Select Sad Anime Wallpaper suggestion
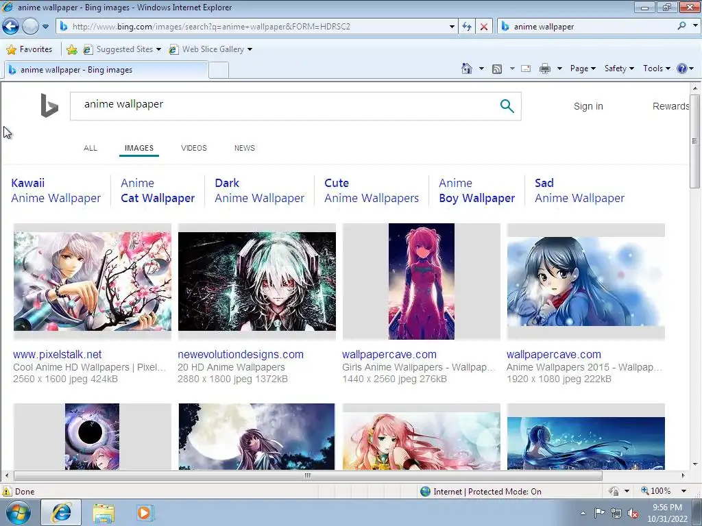The height and width of the screenshot is (526, 702). [579, 190]
